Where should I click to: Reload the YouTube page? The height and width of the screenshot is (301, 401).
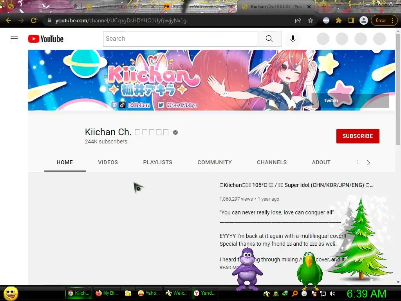(34, 20)
